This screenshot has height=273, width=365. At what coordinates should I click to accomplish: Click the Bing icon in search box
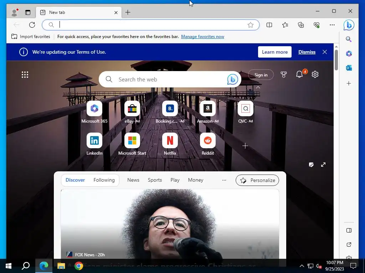tap(232, 79)
